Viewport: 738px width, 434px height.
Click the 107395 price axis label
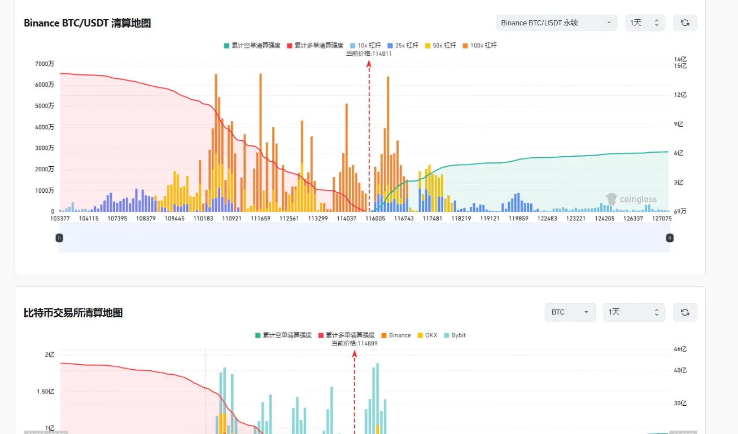click(117, 219)
